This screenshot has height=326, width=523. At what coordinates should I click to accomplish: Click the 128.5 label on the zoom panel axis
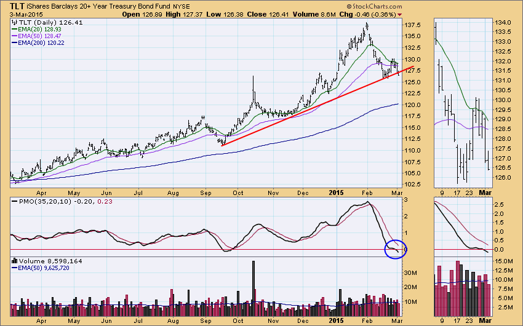coord(503,129)
